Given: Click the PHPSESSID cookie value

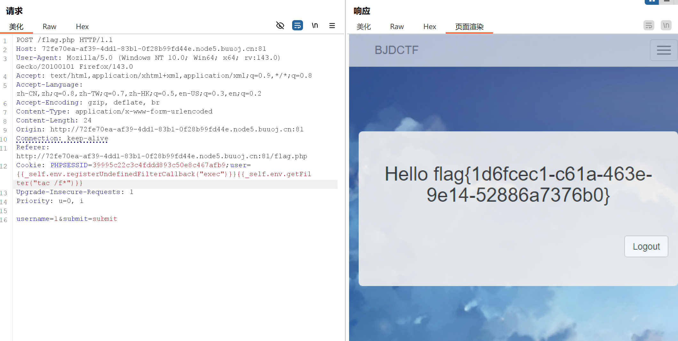Looking at the screenshot, I should click(159, 165).
